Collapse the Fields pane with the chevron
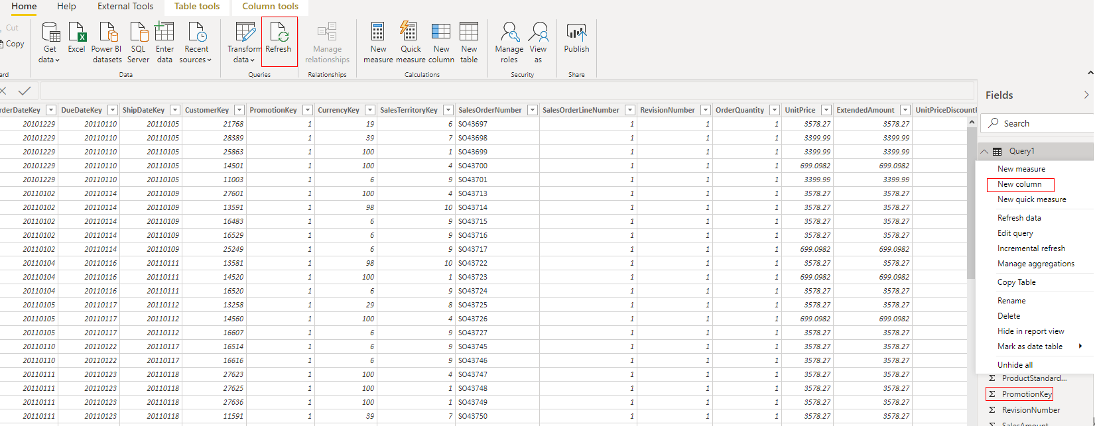Image resolution: width=1095 pixels, height=426 pixels. point(1086,95)
